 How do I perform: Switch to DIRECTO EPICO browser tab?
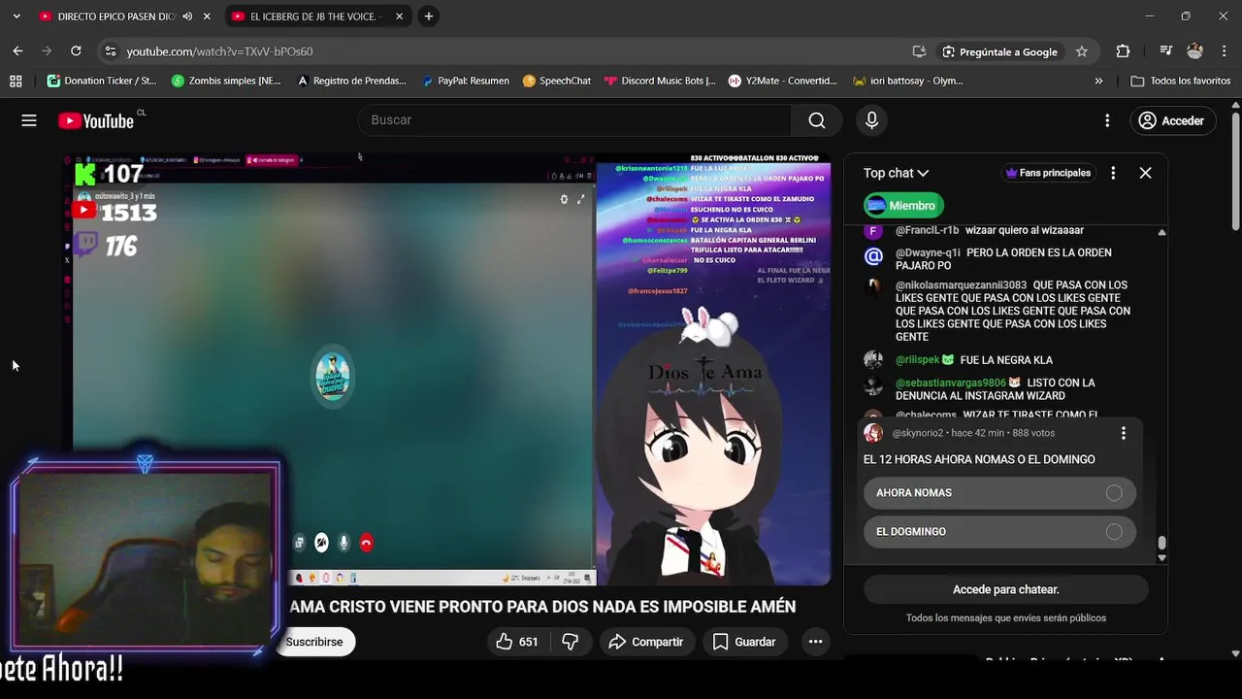pyautogui.click(x=114, y=17)
